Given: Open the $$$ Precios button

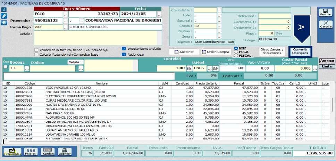Looking at the screenshot, I should pyautogui.click(x=31, y=152).
